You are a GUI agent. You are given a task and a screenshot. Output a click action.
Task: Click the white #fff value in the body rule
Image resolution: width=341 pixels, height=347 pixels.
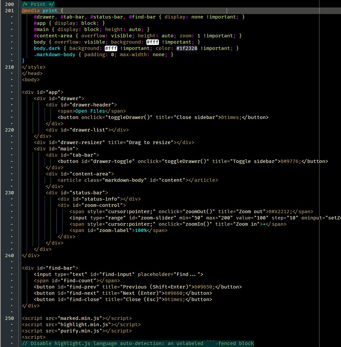coord(152,42)
